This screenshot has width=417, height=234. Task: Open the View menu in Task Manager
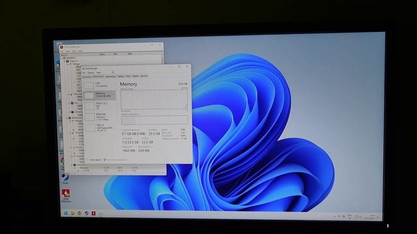(x=98, y=72)
